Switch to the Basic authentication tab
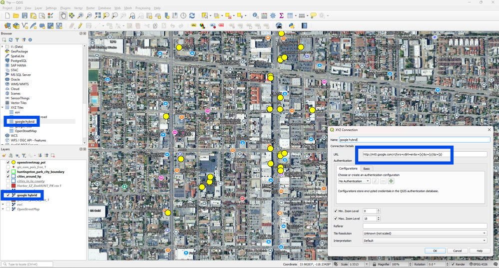 (x=367, y=169)
